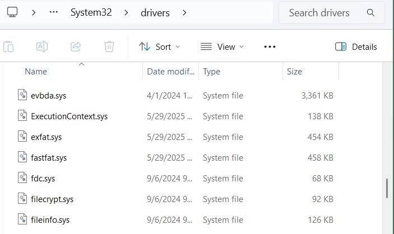Select the exfat.sys file icon
This screenshot has width=394, height=234.
pos(22,137)
